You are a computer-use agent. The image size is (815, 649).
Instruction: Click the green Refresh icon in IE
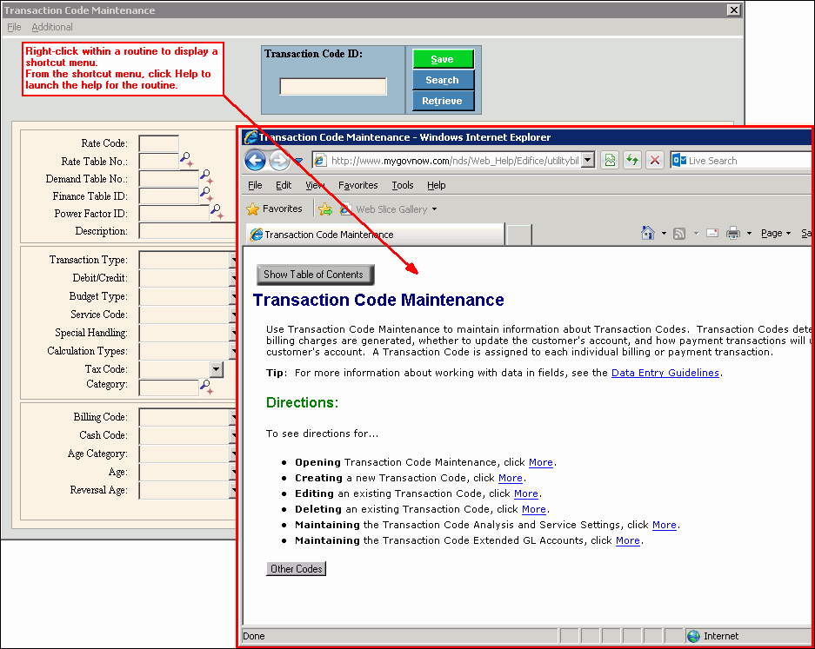tap(632, 161)
